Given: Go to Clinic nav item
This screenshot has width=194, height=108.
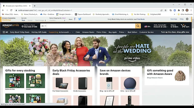Looking at the screenshot, I should tap(78, 32).
